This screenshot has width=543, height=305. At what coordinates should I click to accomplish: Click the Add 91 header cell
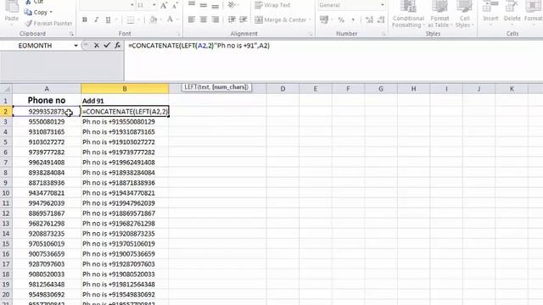pyautogui.click(x=125, y=101)
